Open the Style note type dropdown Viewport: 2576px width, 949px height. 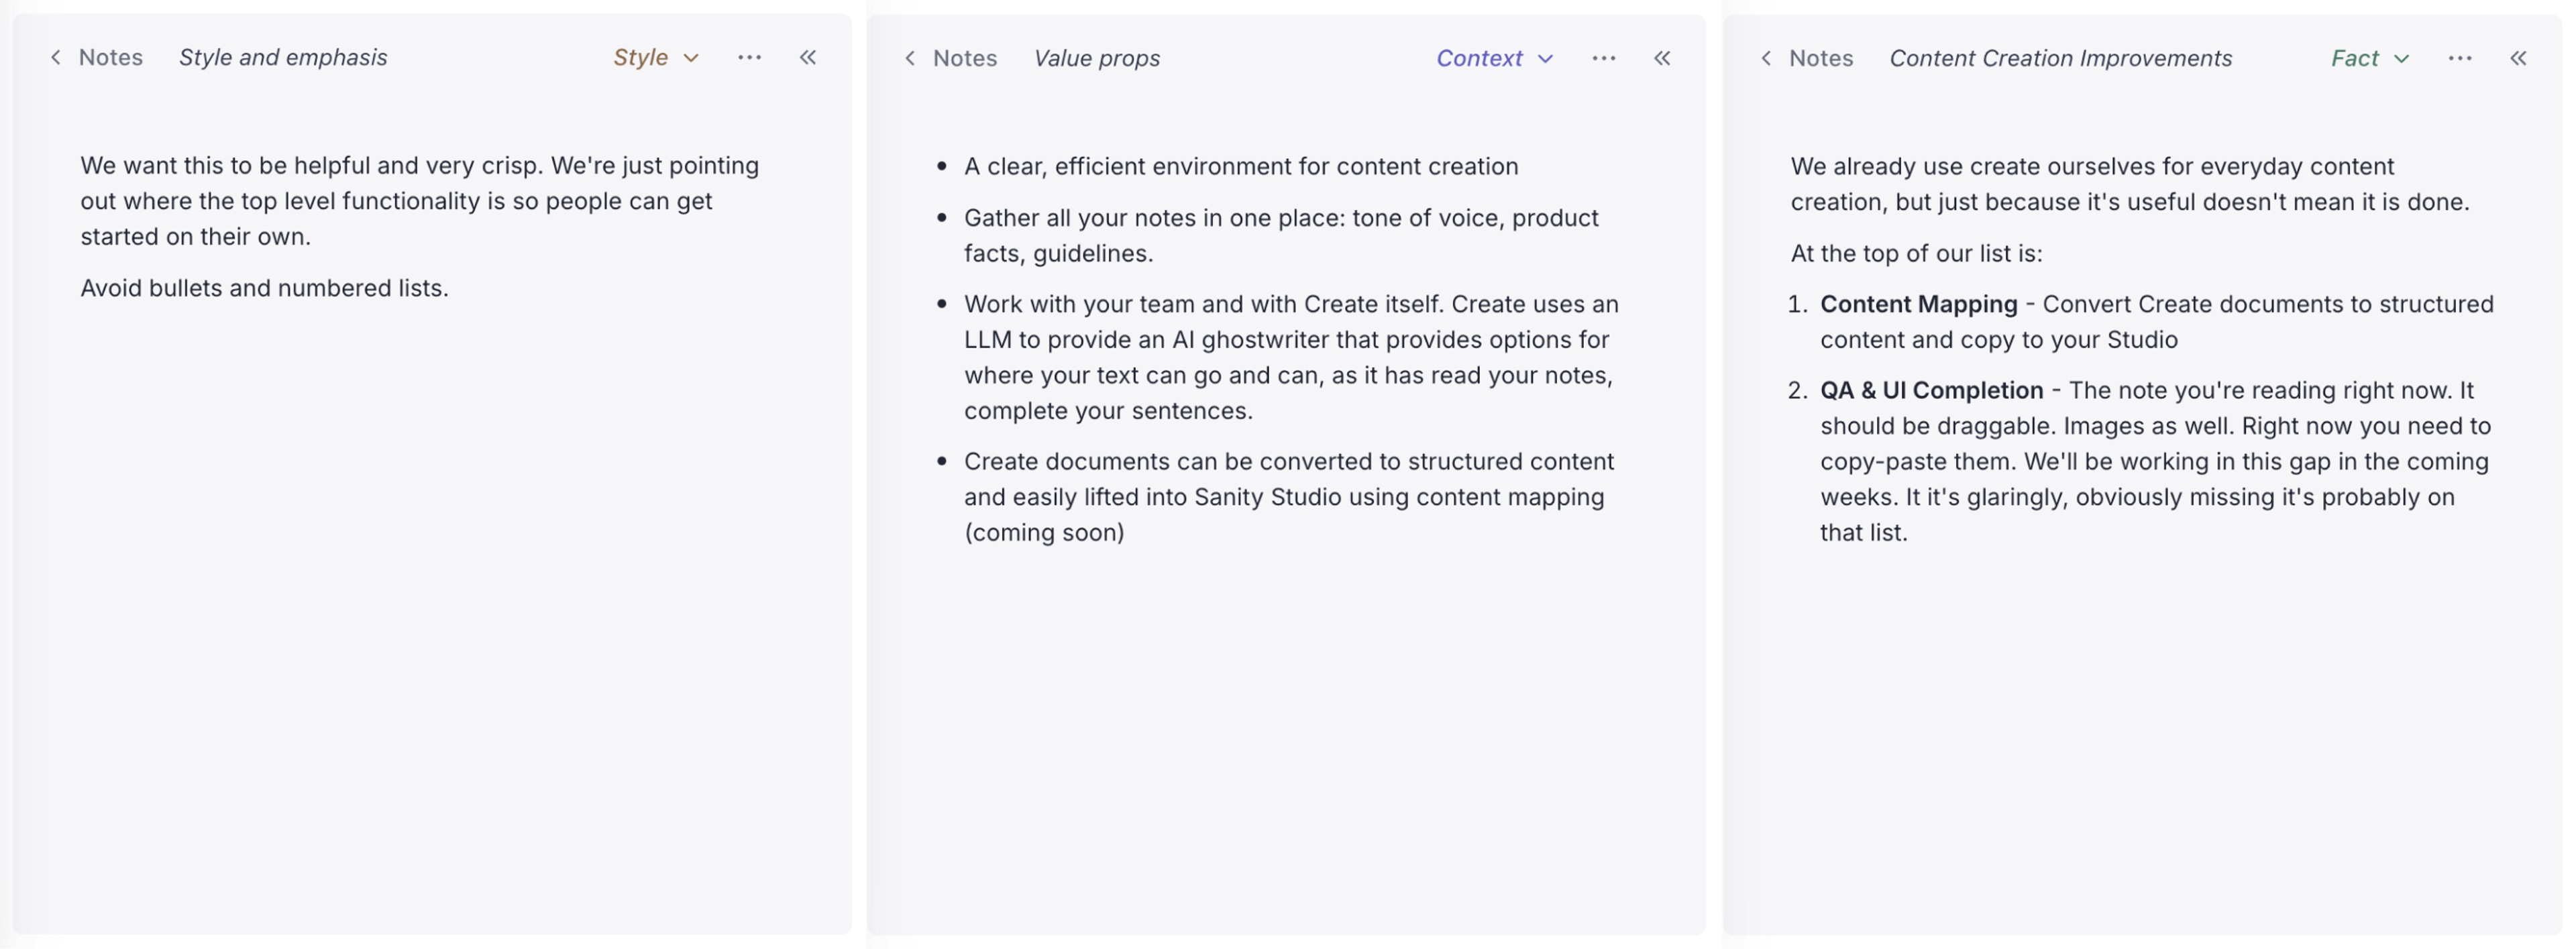coord(655,58)
